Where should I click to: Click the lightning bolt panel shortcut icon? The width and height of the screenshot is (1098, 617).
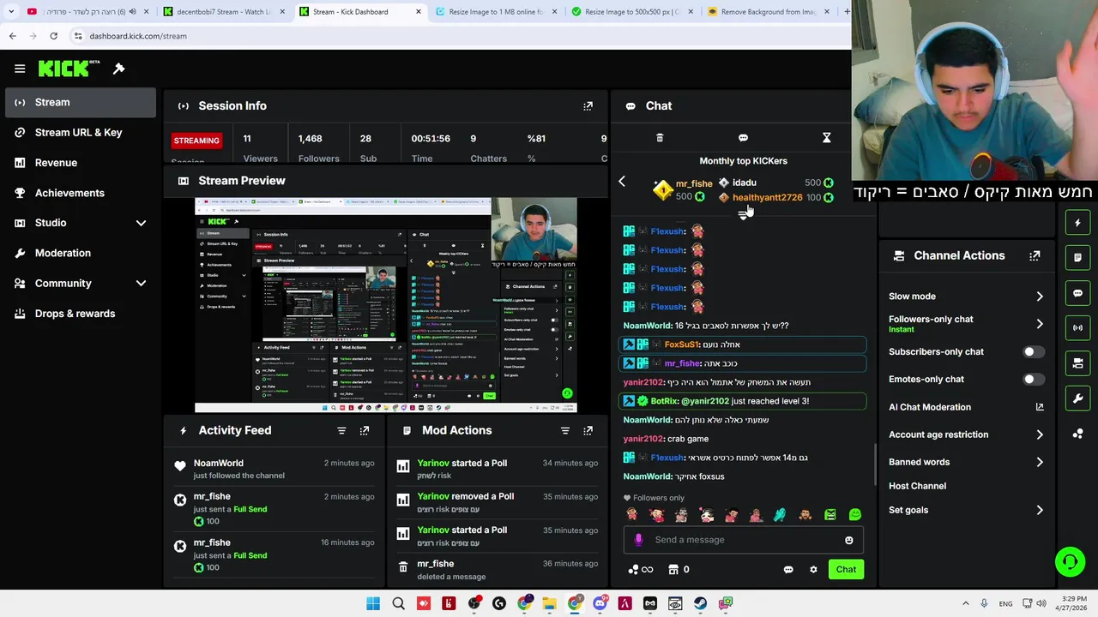click(1077, 223)
